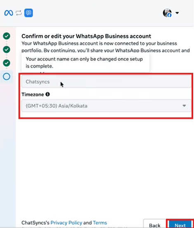Click the Chatsyncs account name field
Screen dimensions: 194x228
click(106, 82)
